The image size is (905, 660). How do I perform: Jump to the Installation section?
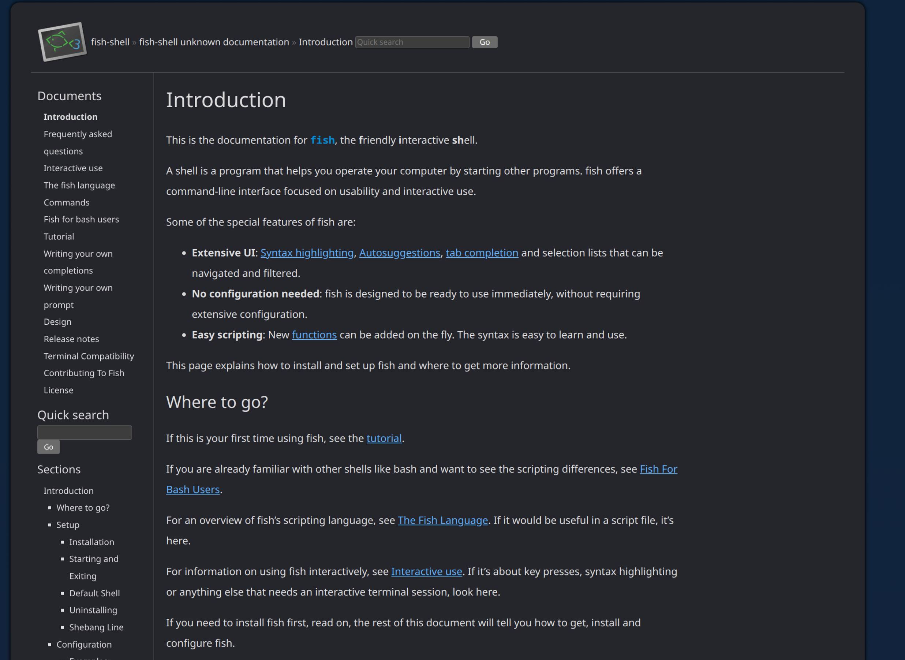[91, 542]
